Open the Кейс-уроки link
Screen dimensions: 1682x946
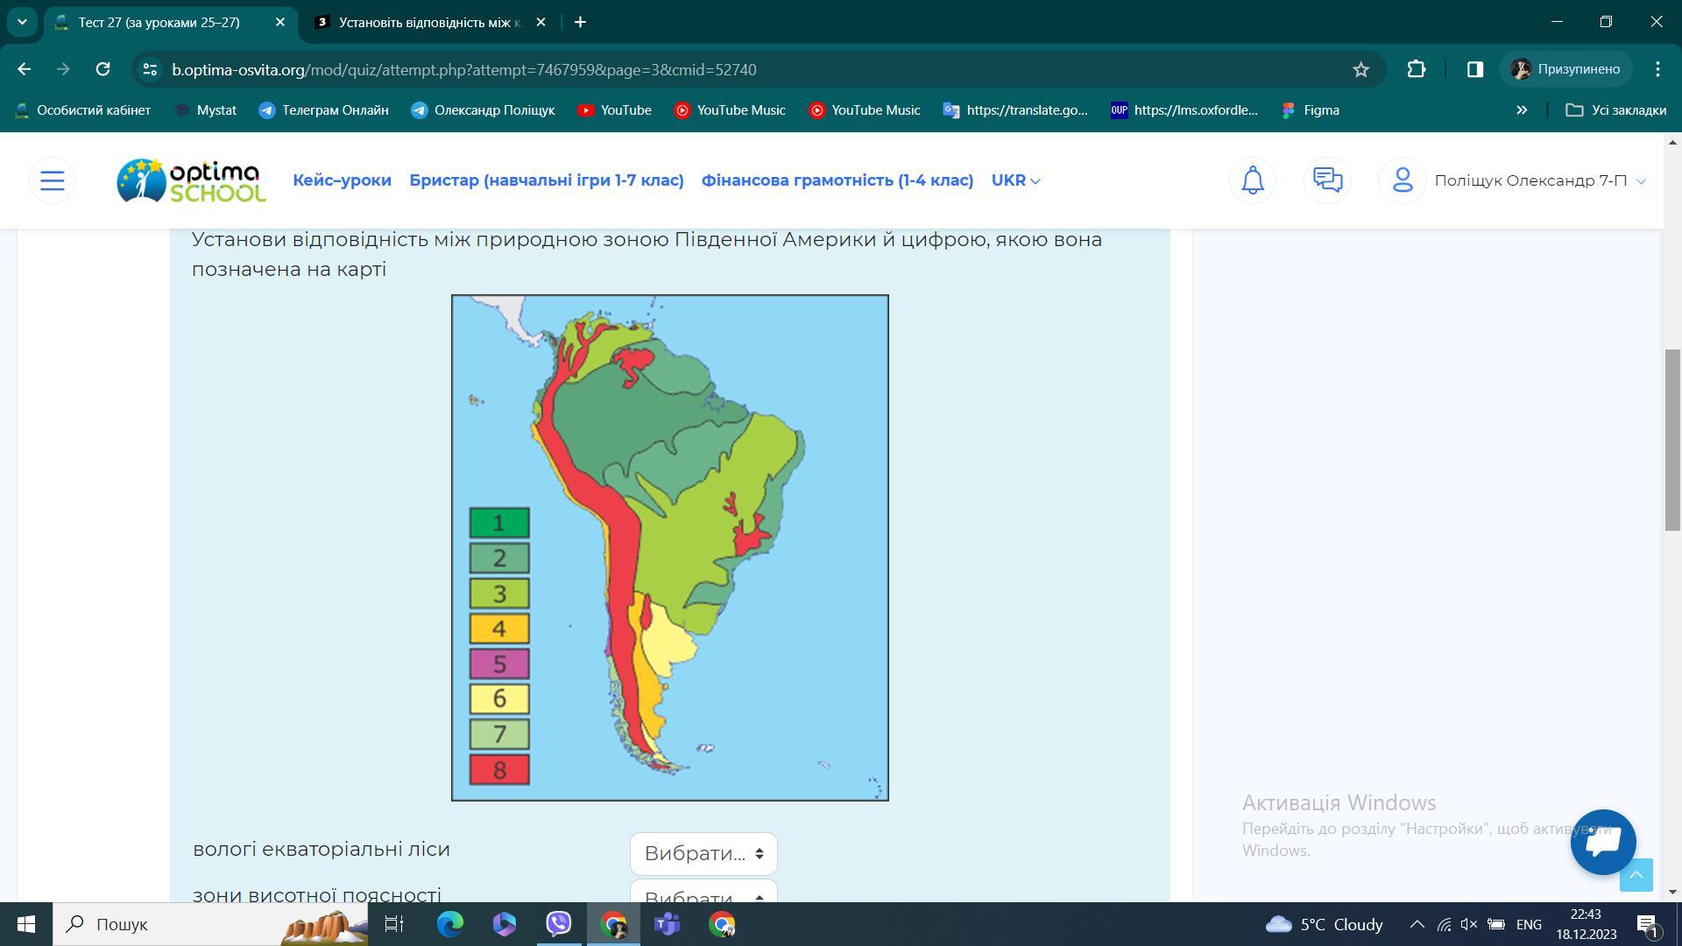(342, 180)
